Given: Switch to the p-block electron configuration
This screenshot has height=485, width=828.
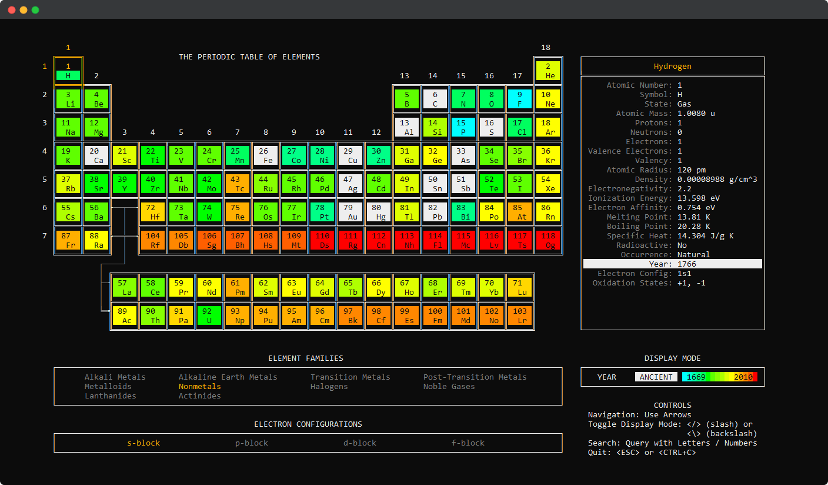Looking at the screenshot, I should [252, 443].
